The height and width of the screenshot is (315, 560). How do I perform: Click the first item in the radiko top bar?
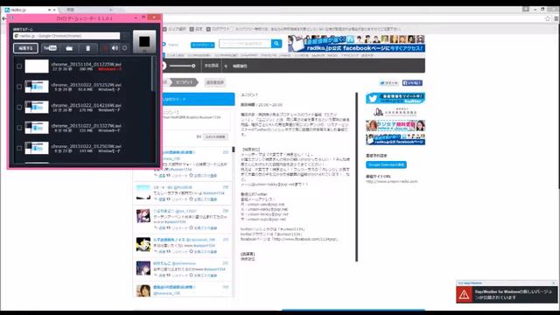174,29
